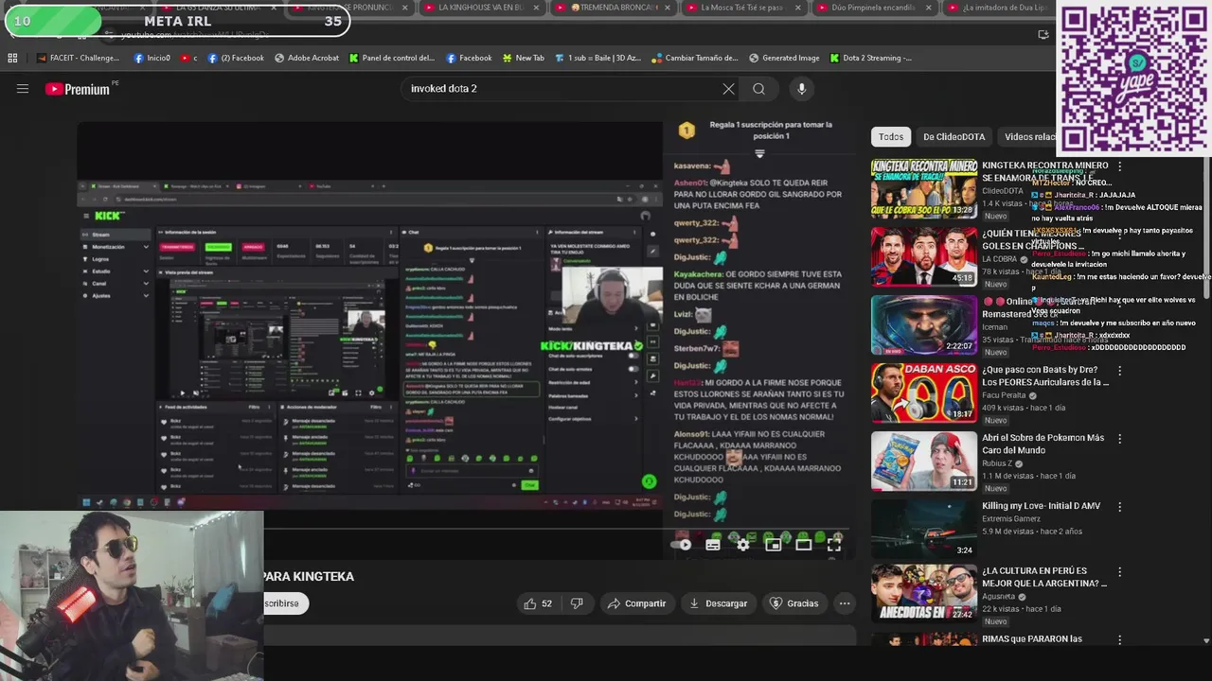Open the 1 sub = Baile bookmark
Viewport: 1212px width, 681px height.
(598, 58)
